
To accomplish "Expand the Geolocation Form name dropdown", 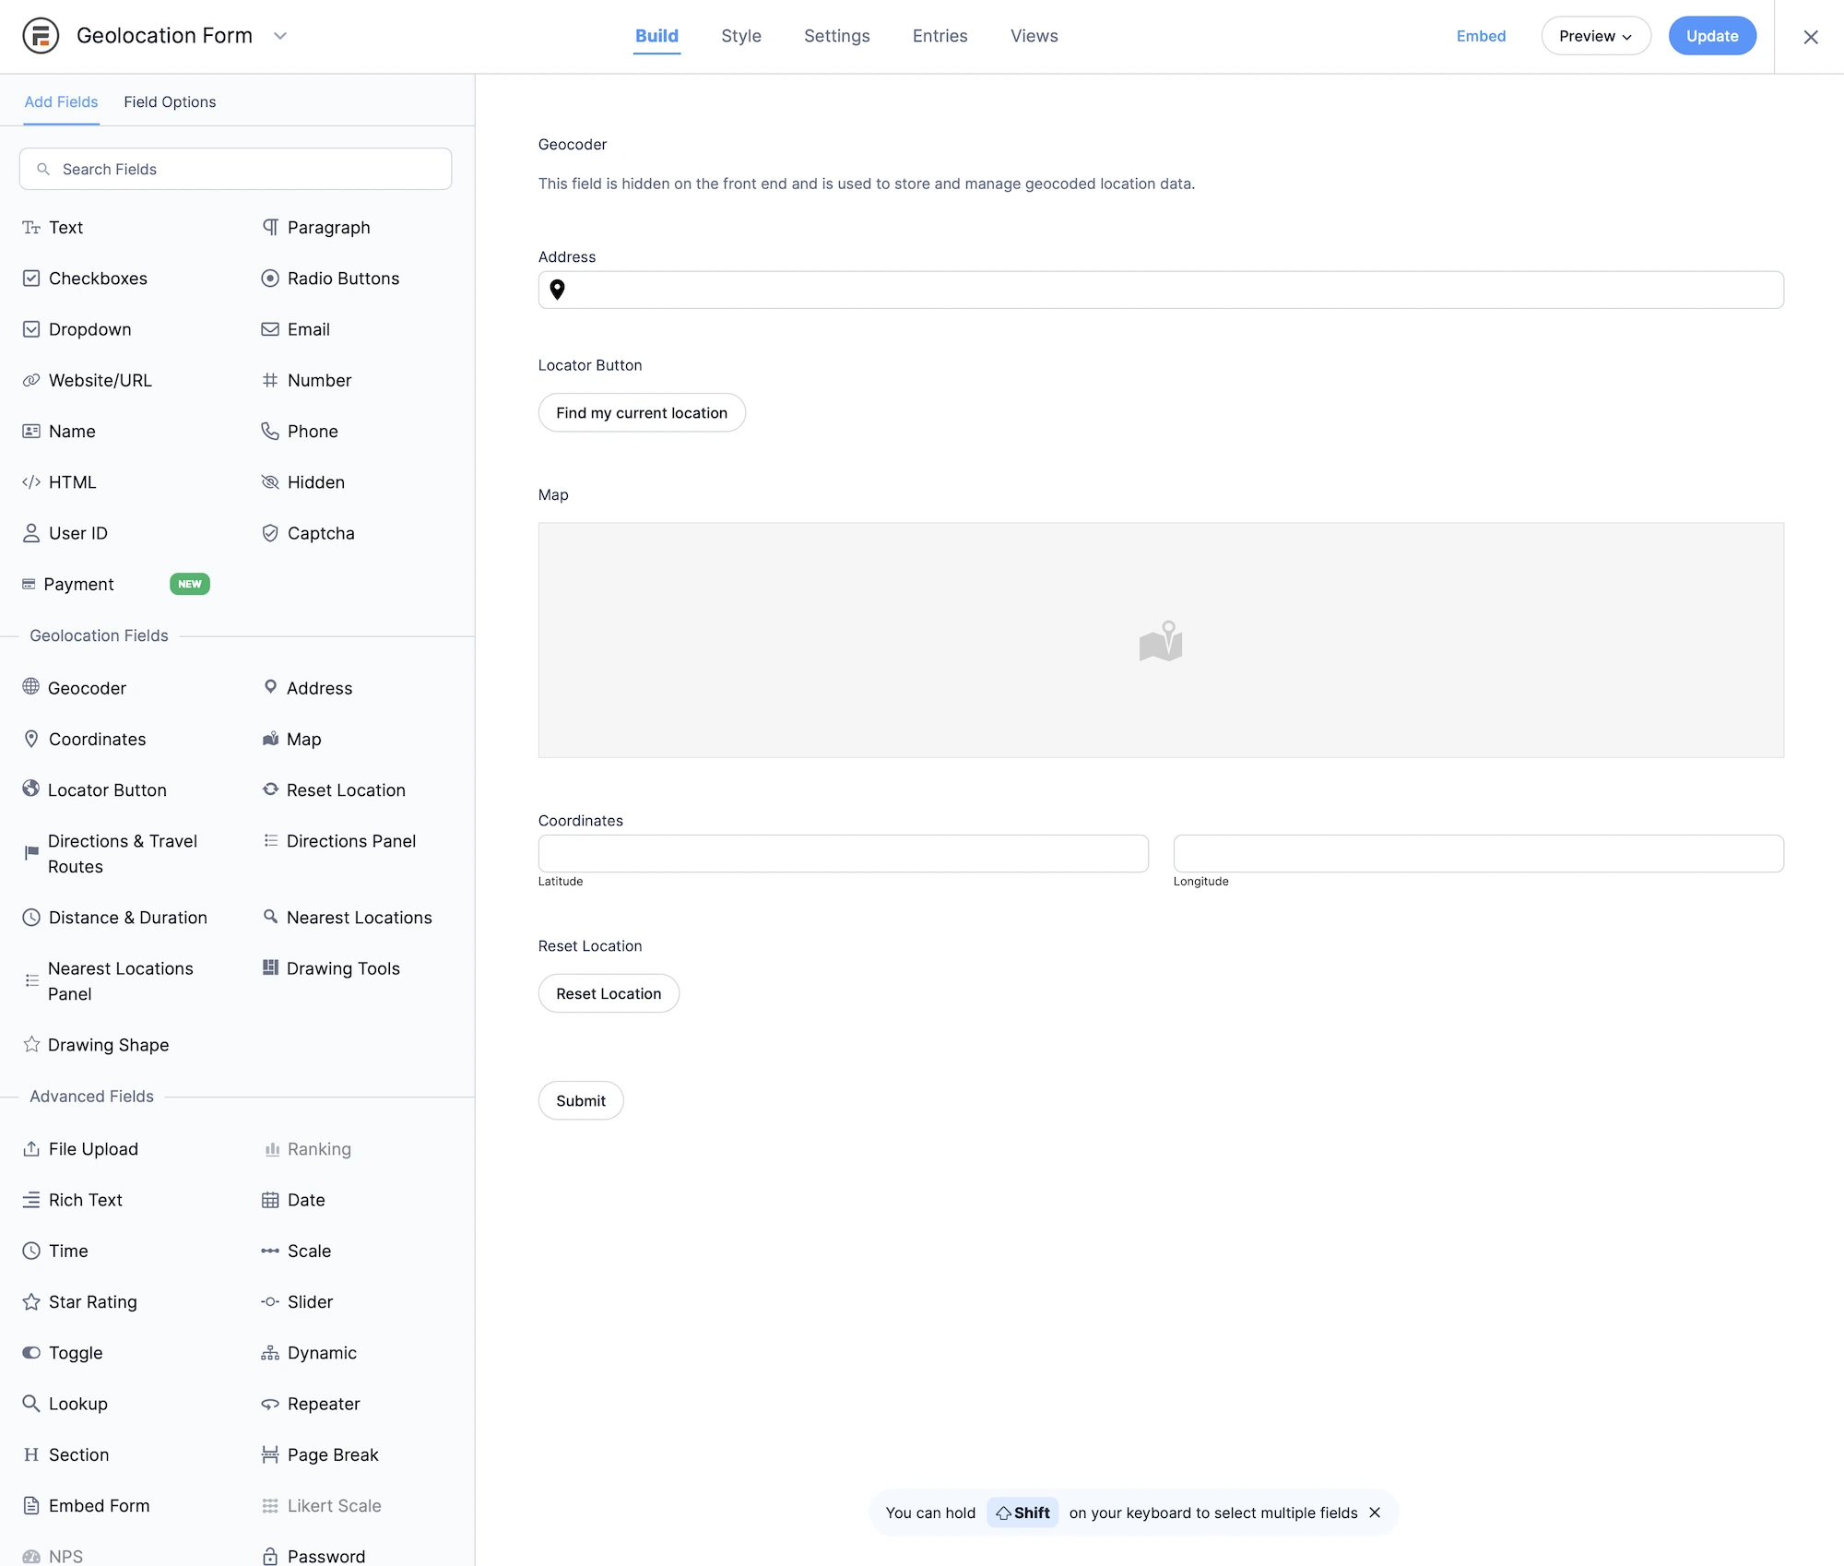I will [280, 36].
